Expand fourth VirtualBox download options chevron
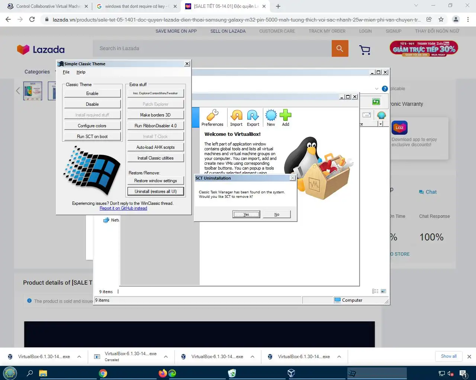Image resolution: width=476 pixels, height=380 pixels. coord(339,357)
